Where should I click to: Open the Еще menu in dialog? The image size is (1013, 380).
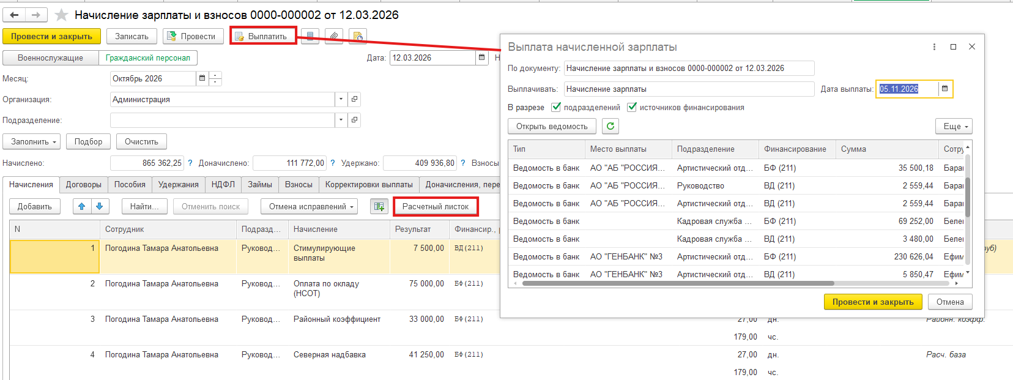(954, 126)
